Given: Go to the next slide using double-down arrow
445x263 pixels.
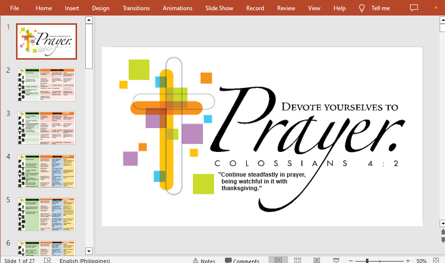Looking at the screenshot, I should point(443,240).
